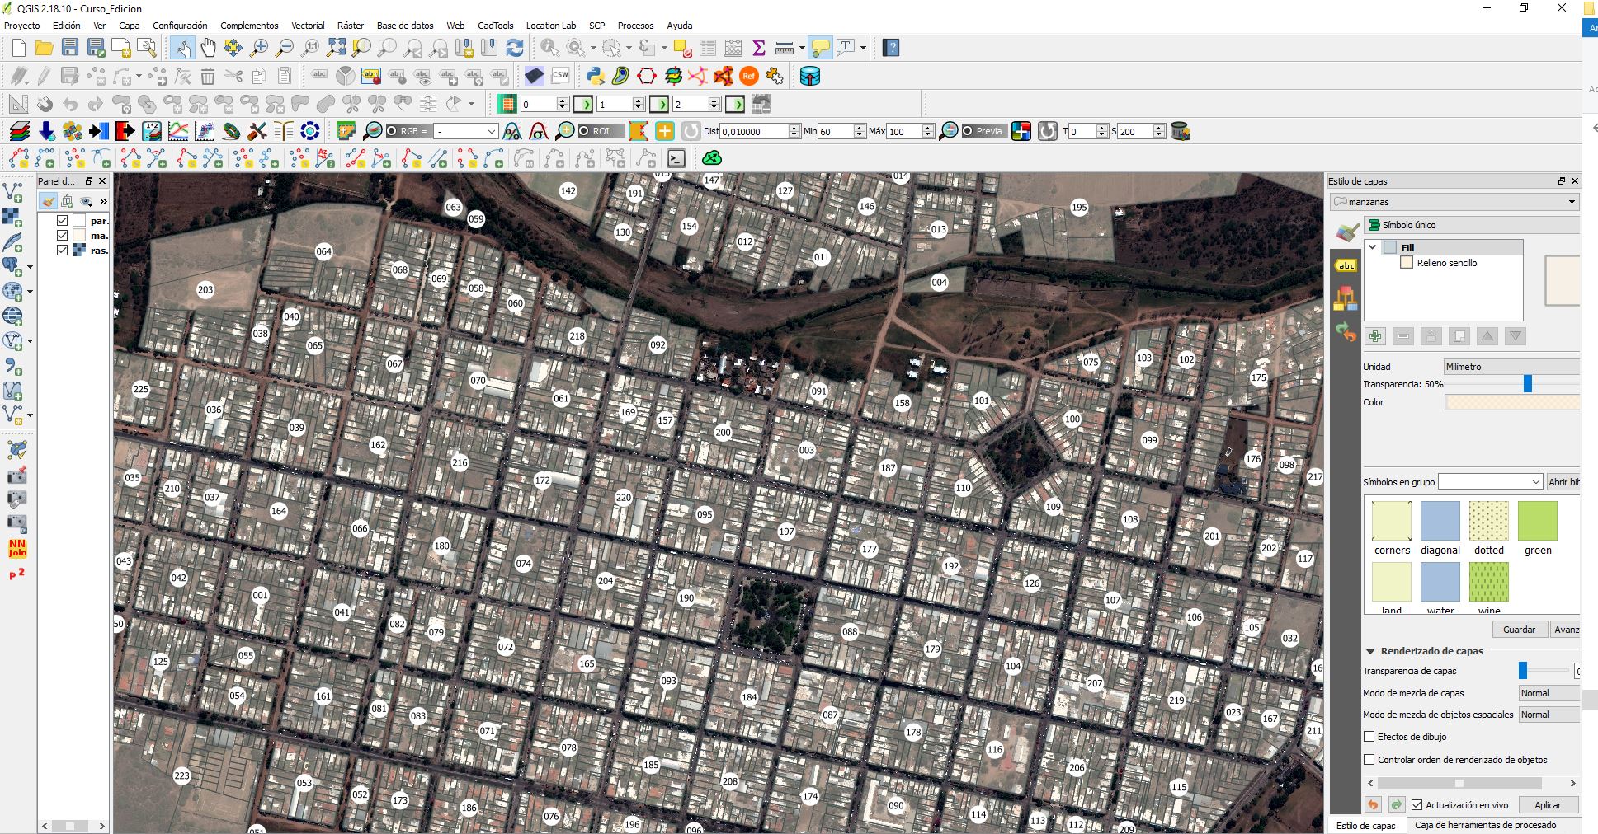Click the SCP settings tools icon

pyautogui.click(x=257, y=131)
